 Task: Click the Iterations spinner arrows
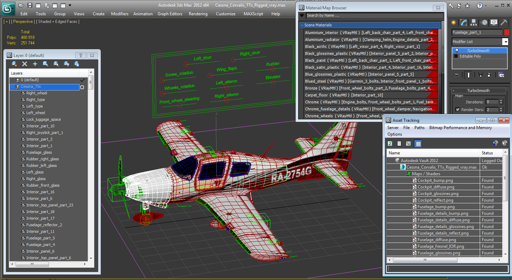point(501,102)
